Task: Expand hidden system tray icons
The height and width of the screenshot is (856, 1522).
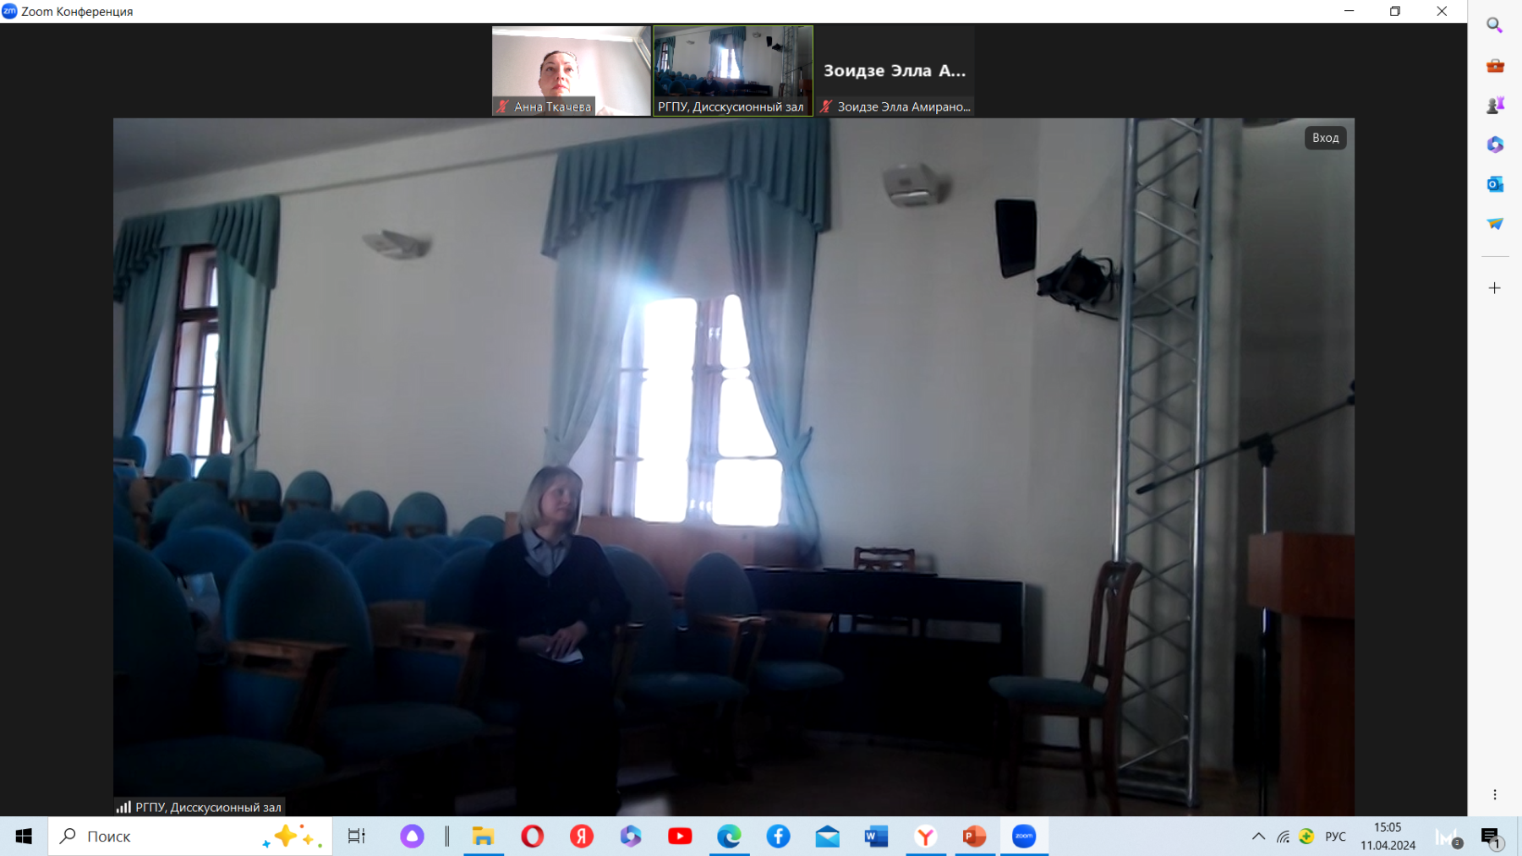Action: (x=1258, y=837)
